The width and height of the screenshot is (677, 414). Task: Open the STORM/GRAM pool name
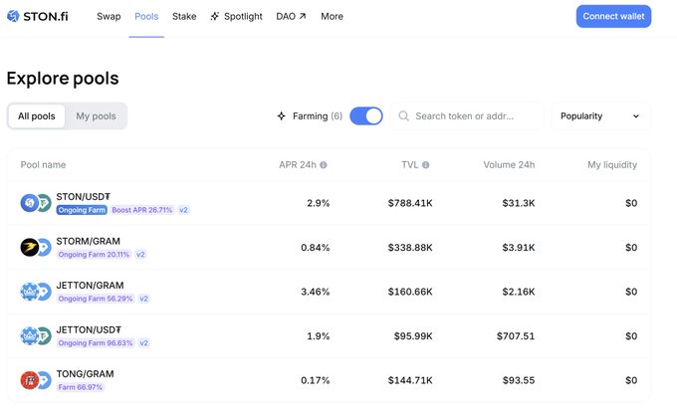88,241
